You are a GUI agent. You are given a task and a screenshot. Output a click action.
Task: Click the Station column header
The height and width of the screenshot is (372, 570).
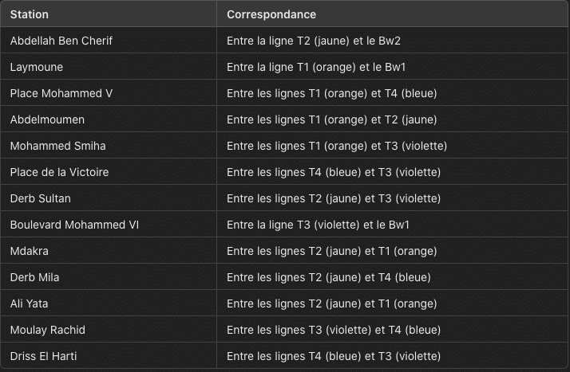tap(29, 14)
